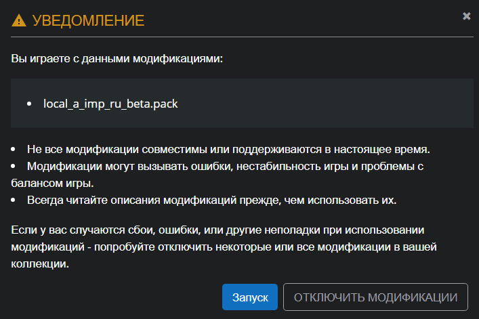Image resolution: width=479 pixels, height=319 pixels.
Task: Click the line "Не все модификации совместимы"
Action: (229, 148)
